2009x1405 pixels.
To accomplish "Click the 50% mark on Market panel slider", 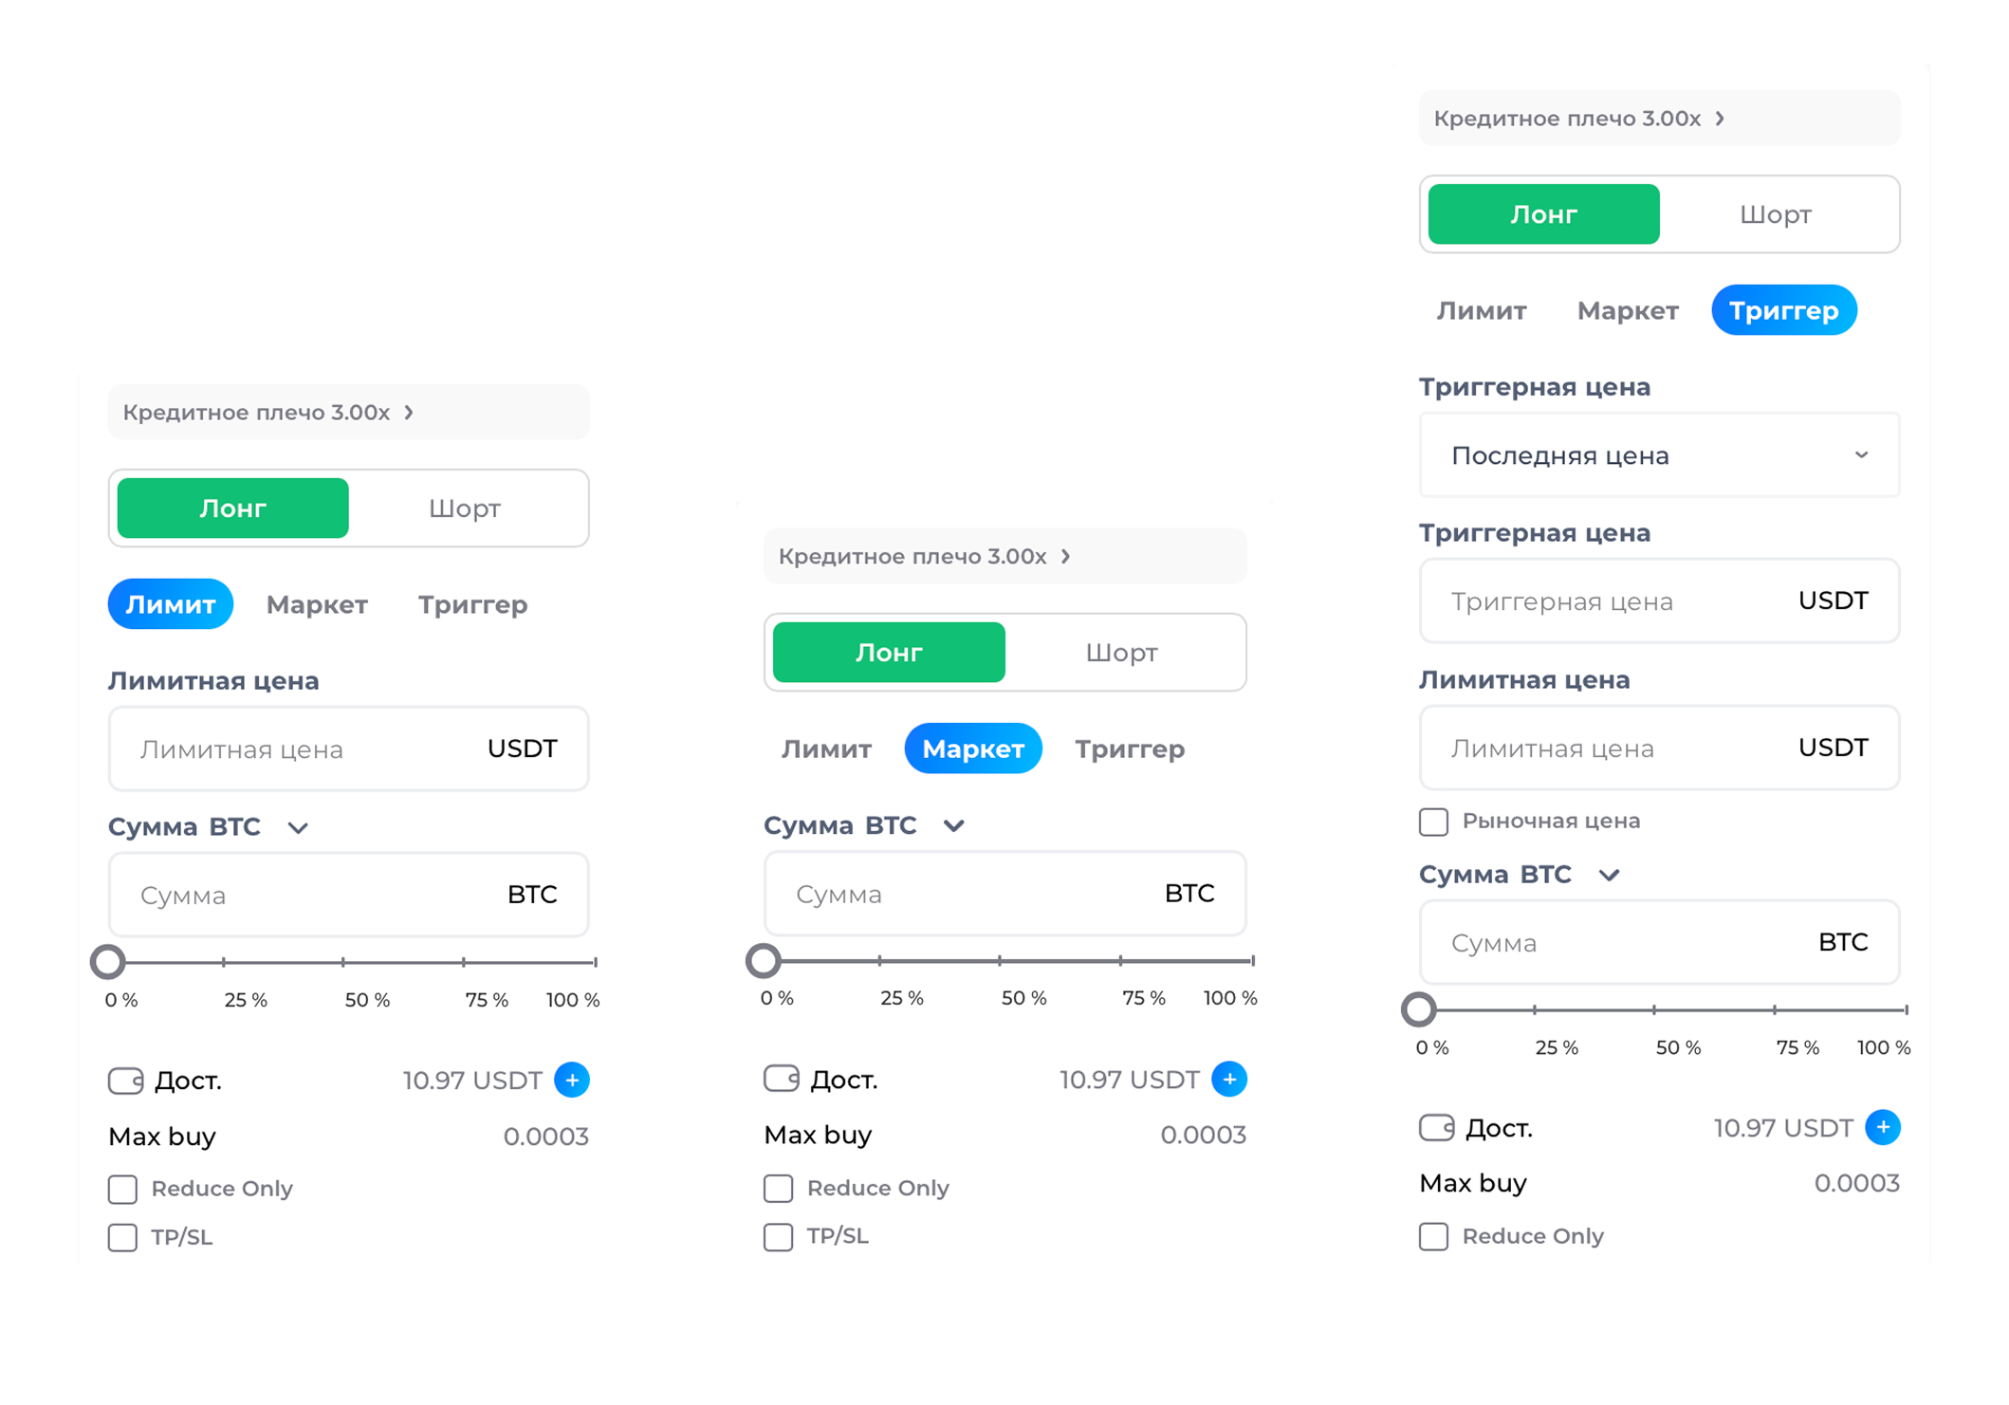I will pyautogui.click(x=1000, y=961).
